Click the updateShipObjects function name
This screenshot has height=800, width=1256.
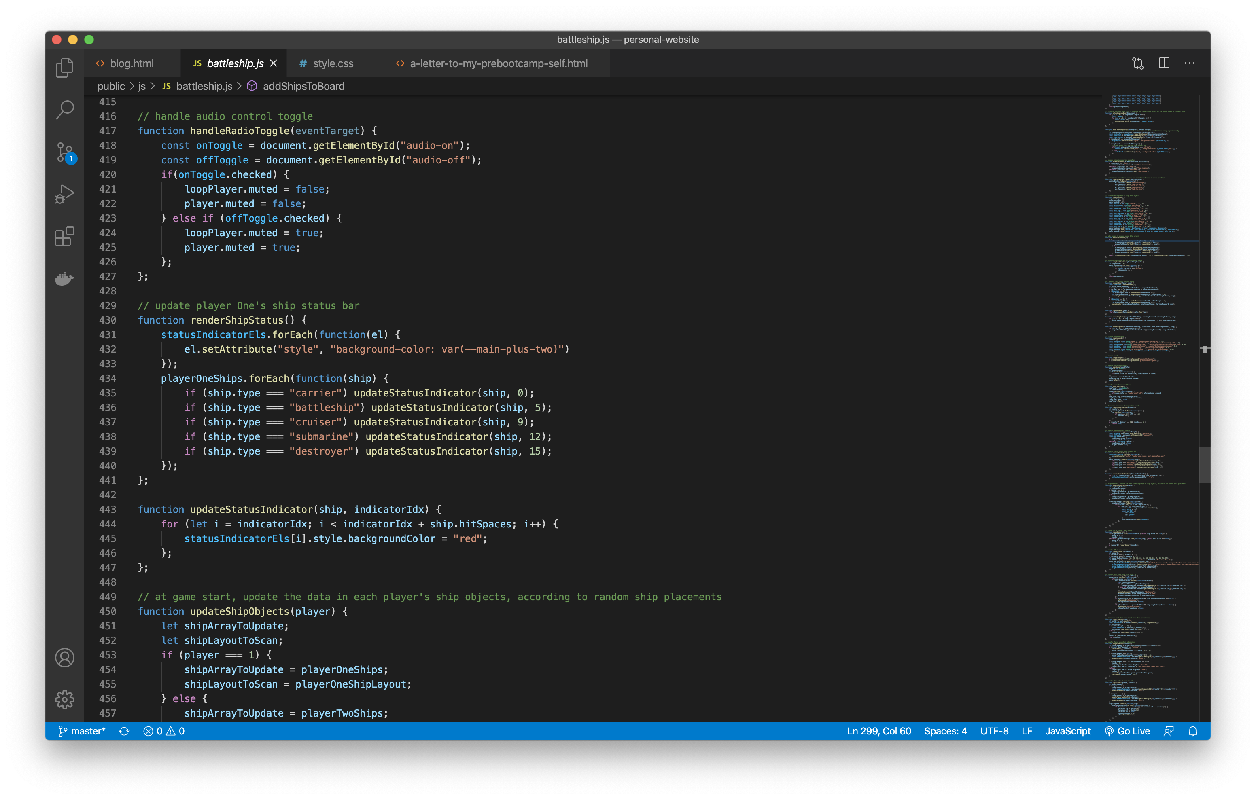pyautogui.click(x=240, y=611)
